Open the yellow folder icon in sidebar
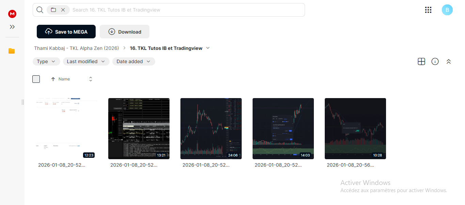Viewport: 465px width, 205px height. click(12, 51)
